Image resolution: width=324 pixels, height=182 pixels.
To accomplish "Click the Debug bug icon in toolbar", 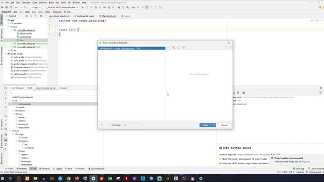I will (x=96, y=8).
